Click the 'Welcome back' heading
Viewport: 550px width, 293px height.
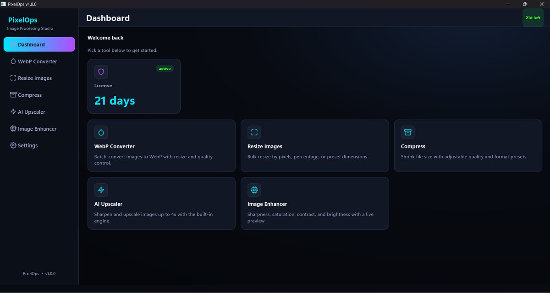click(105, 38)
